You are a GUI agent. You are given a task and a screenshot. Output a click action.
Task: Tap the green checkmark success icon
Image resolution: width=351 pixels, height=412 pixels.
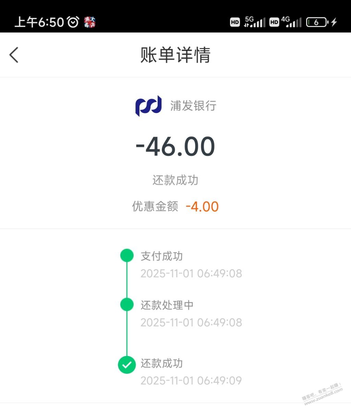[127, 364]
